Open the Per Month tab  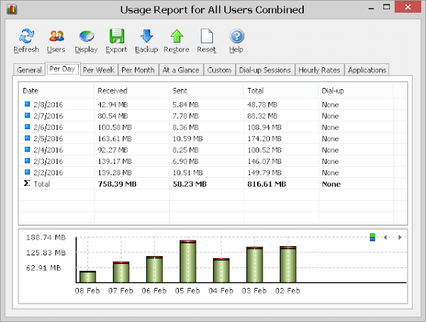(x=138, y=70)
